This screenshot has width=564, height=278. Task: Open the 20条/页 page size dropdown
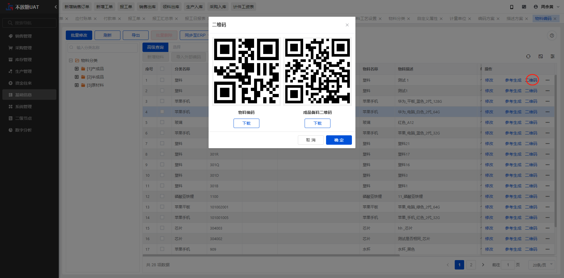(542, 265)
